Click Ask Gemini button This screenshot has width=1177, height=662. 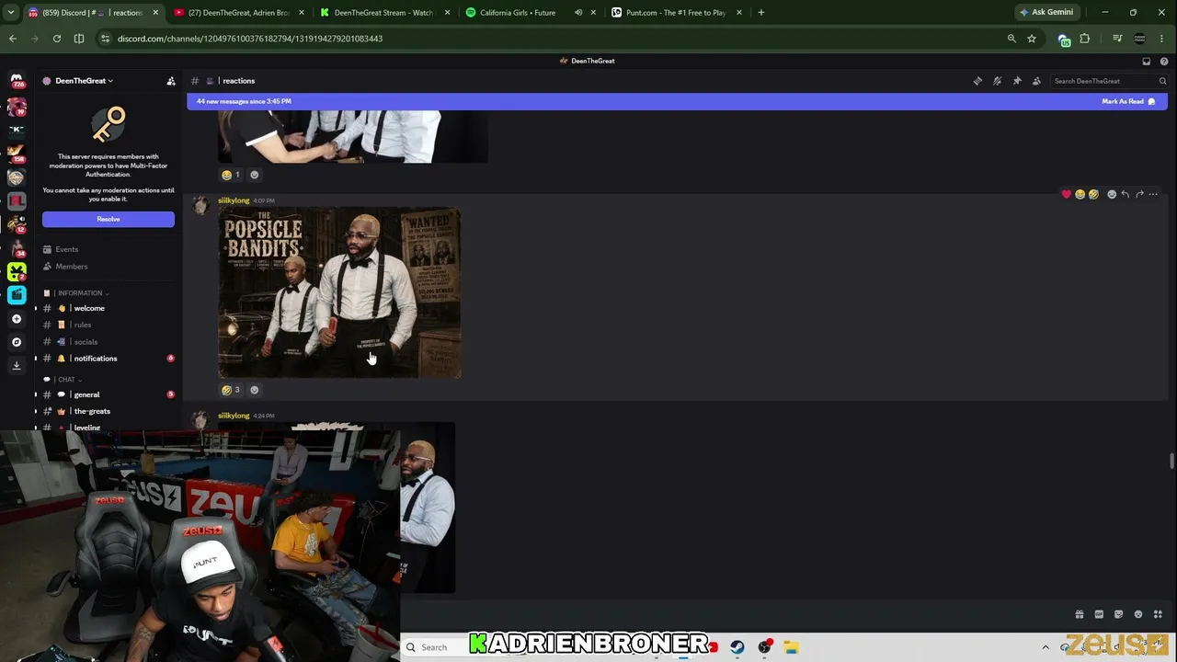[x=1046, y=13]
